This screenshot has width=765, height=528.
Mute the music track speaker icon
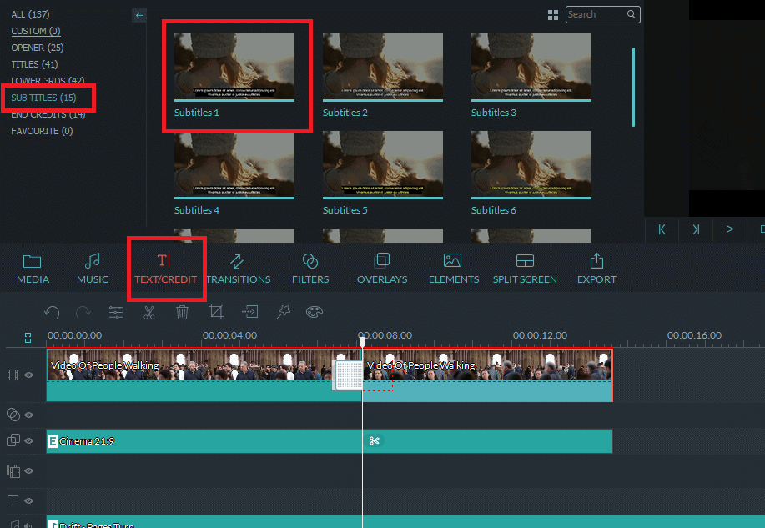coord(29,525)
